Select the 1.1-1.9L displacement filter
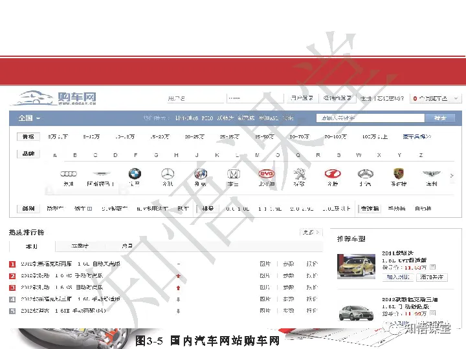The height and width of the screenshot is (349, 466). [x=270, y=209]
